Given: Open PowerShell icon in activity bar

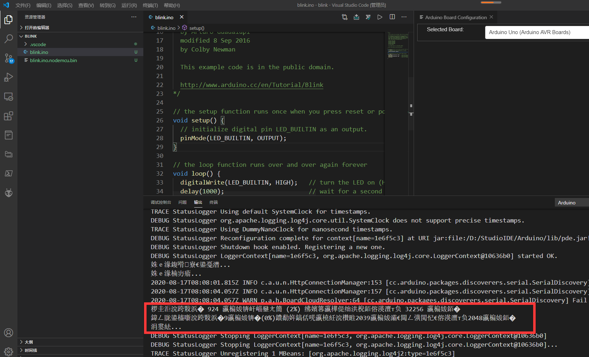Looking at the screenshot, I should (9, 173).
